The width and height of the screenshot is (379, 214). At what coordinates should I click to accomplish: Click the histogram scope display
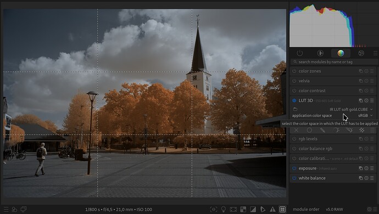(x=334, y=25)
